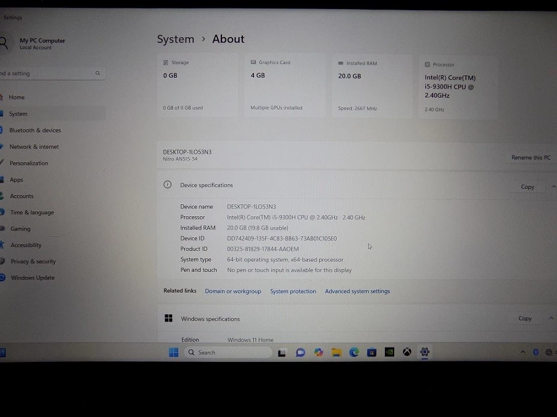The width and height of the screenshot is (557, 417).
Task: Click the info icon beside Device specifications
Action: [x=167, y=185]
